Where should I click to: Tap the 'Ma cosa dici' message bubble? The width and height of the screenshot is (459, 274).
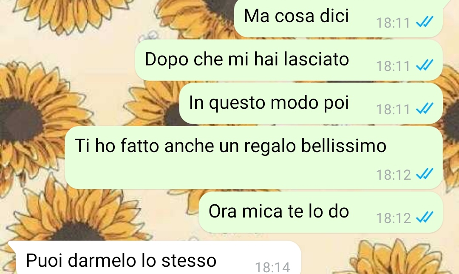tap(338, 18)
